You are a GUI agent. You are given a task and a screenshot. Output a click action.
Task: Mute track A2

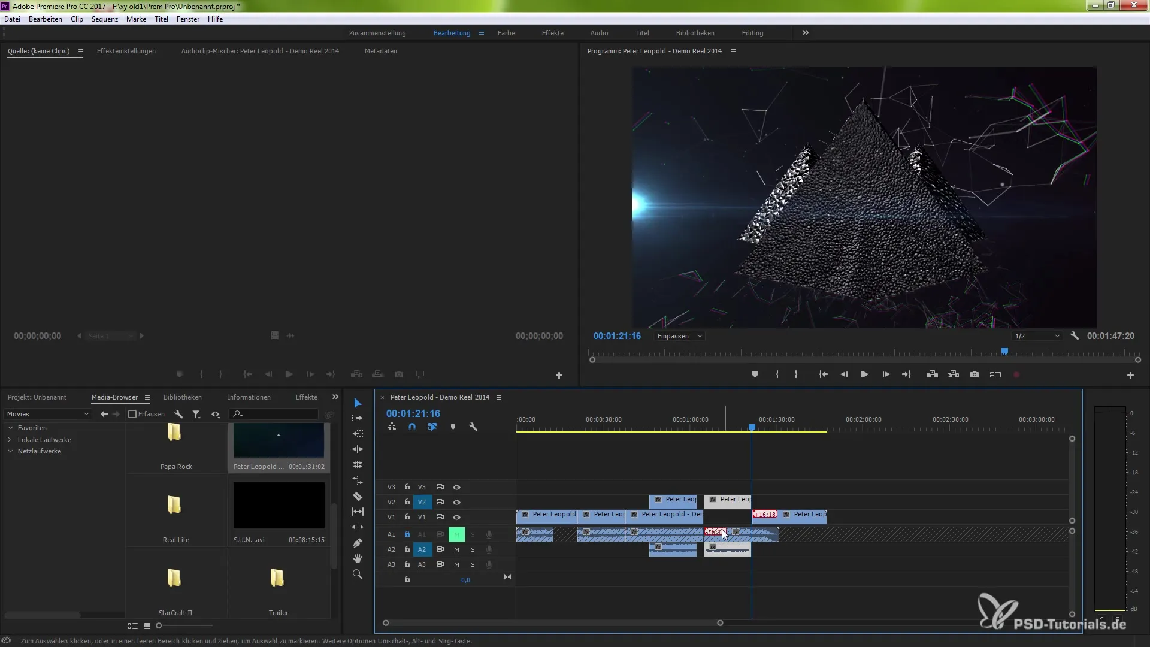coord(456,549)
